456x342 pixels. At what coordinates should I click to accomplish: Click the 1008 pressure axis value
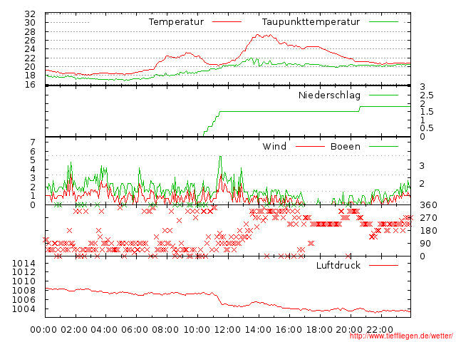click(24, 290)
